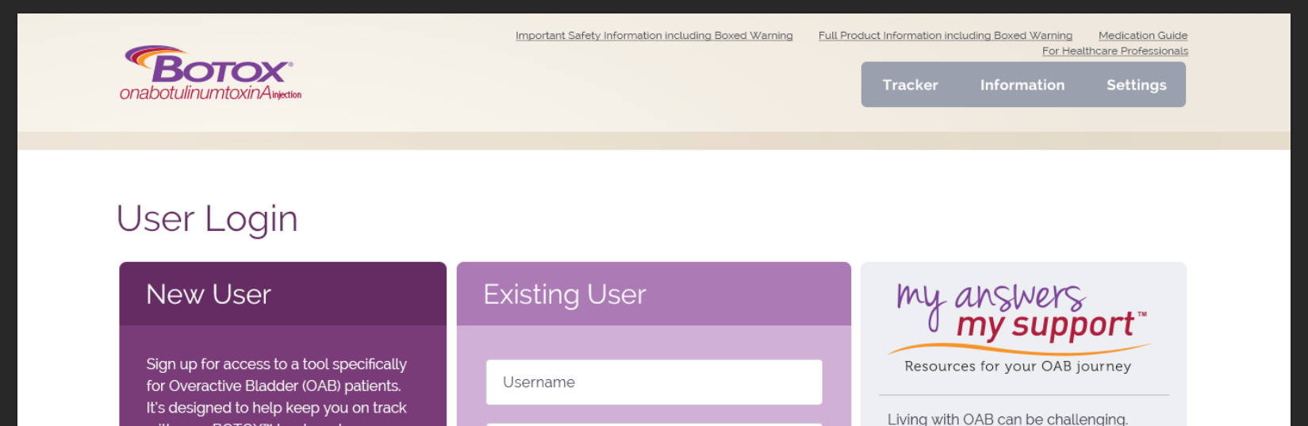Click the handwritten 'my answers' logo text
The height and width of the screenshot is (426, 1308).
[990, 298]
